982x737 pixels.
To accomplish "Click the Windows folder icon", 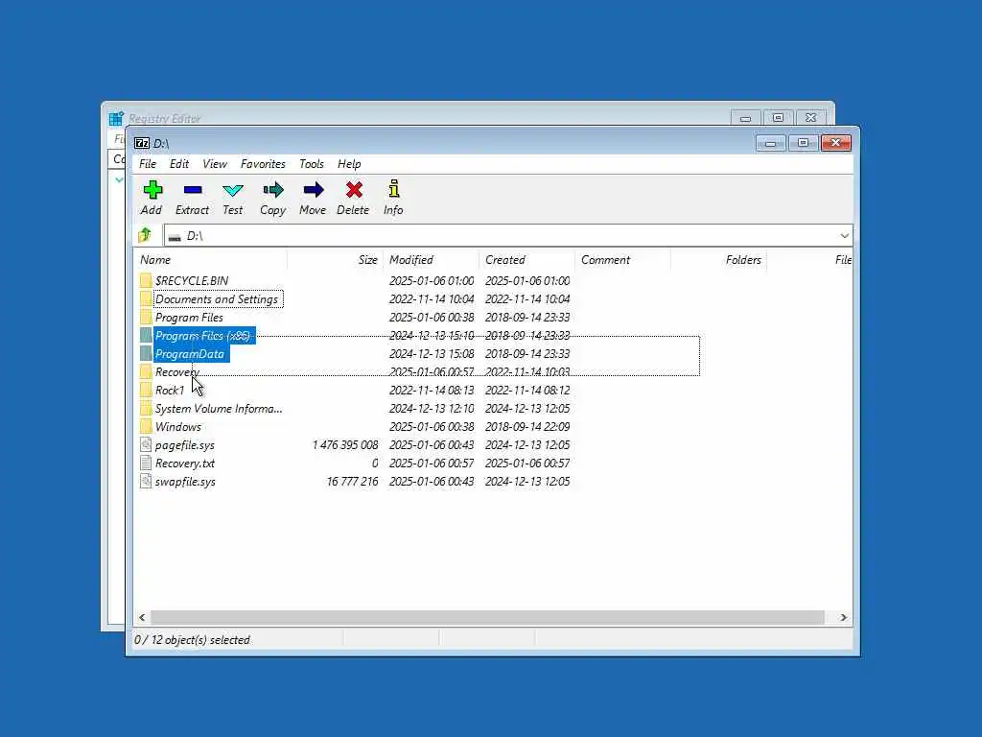I will (x=146, y=426).
